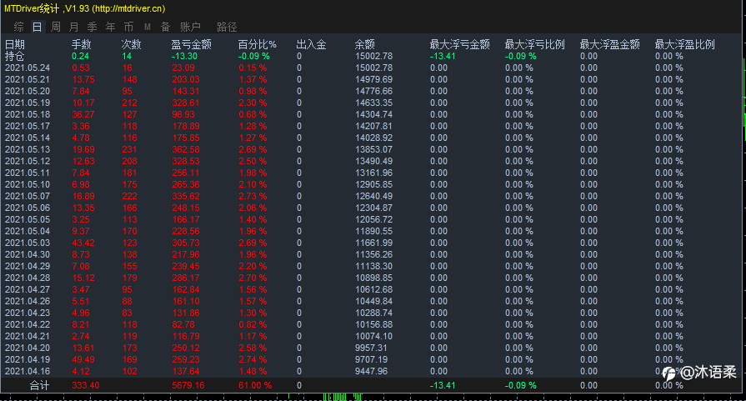Open the 币 currency tab

128,27
